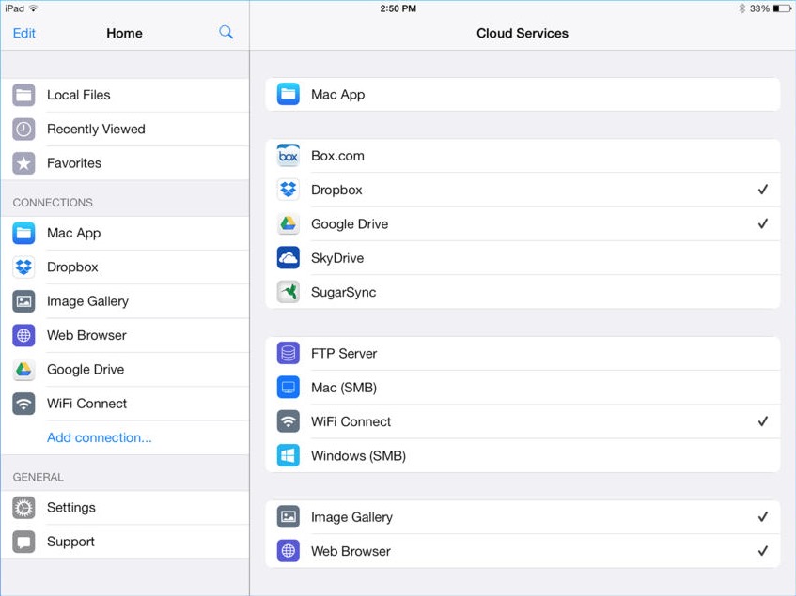
Task: Tap the Wi-Fi signal icon in status bar
Action: pos(34,8)
